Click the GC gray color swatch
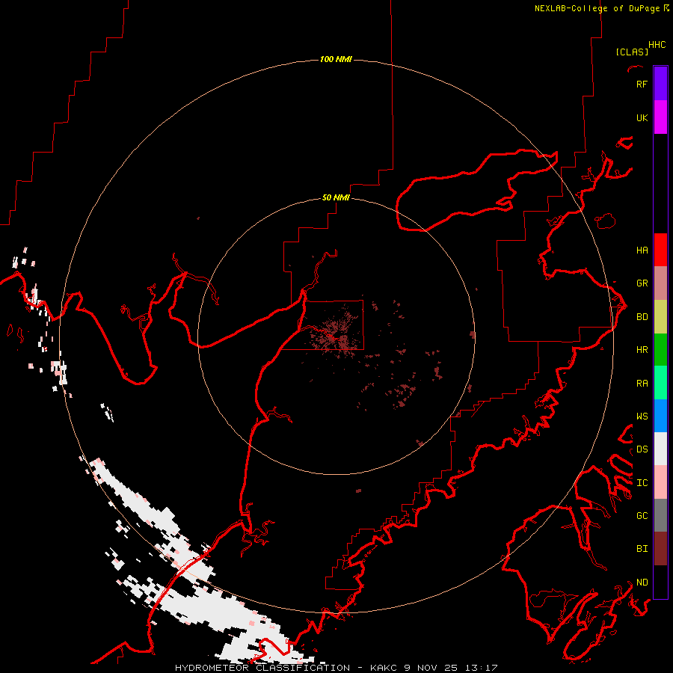Screen dimensions: 673x673 660,515
